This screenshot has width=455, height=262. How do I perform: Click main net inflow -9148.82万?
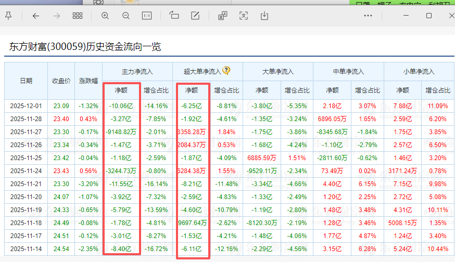(x=121, y=132)
